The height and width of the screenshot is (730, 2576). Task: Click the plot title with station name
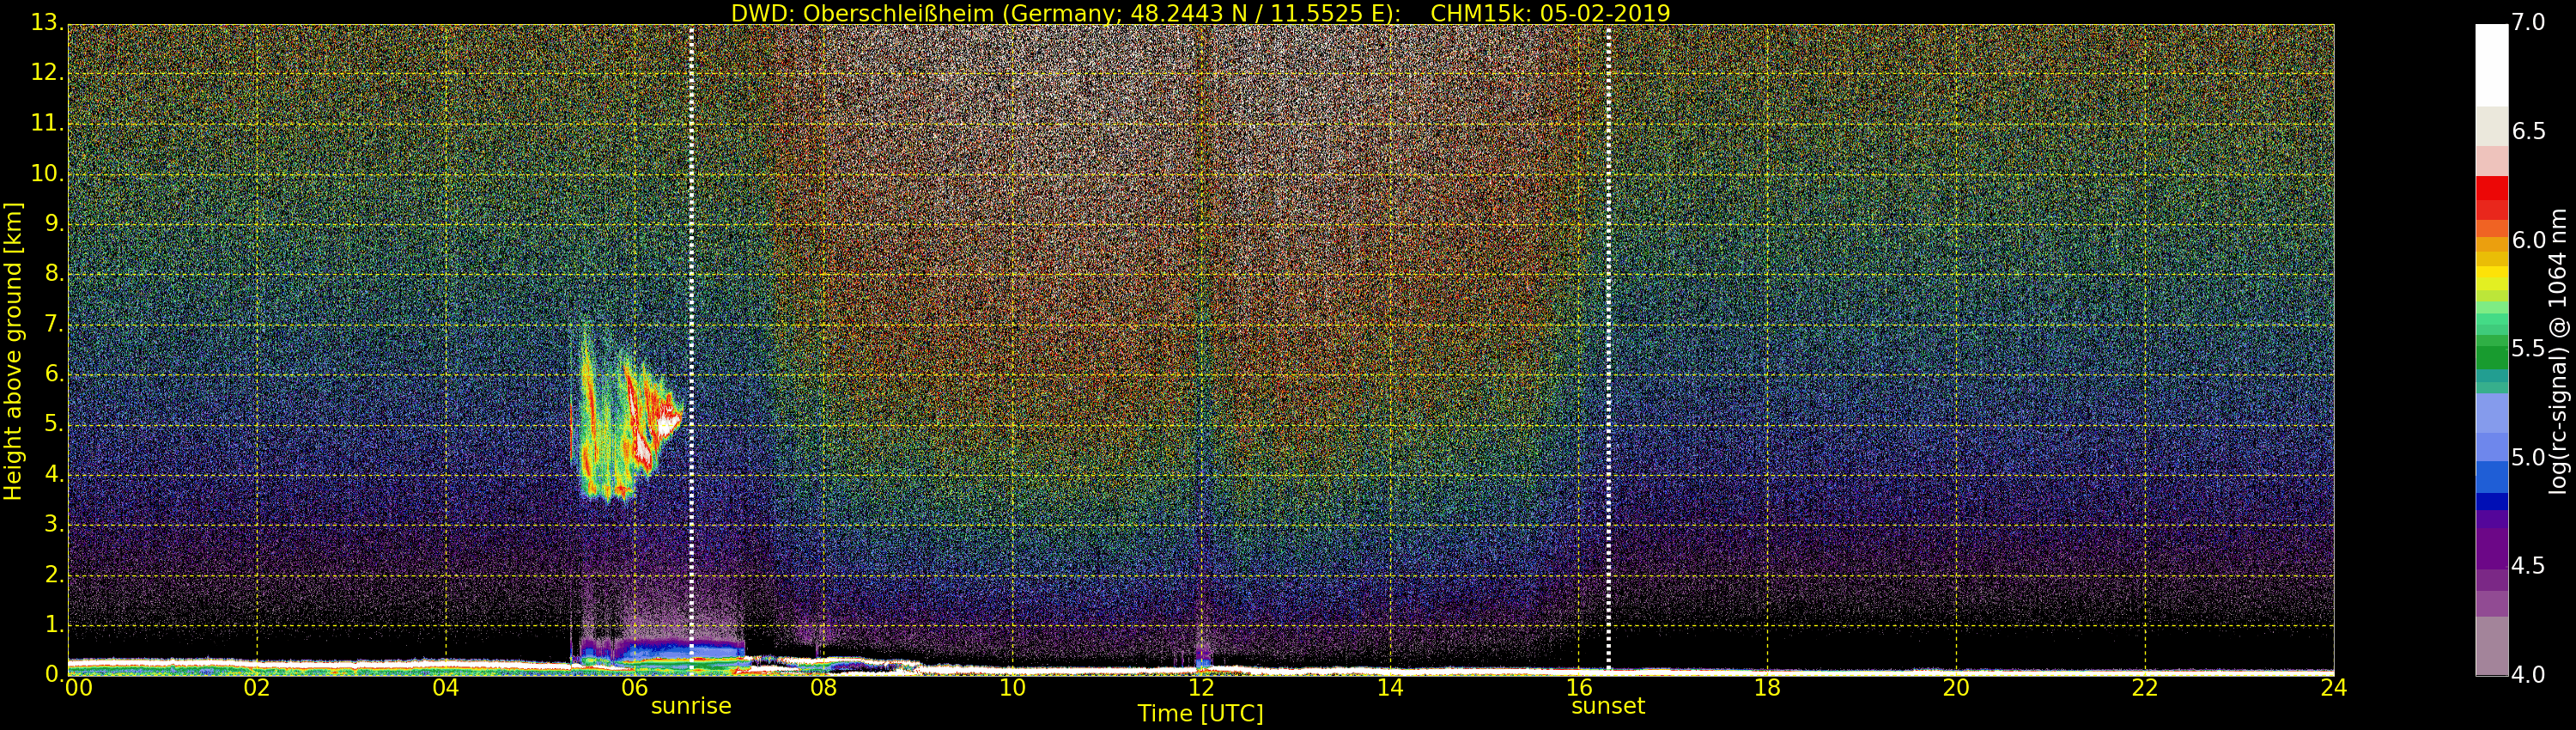tap(1200, 13)
